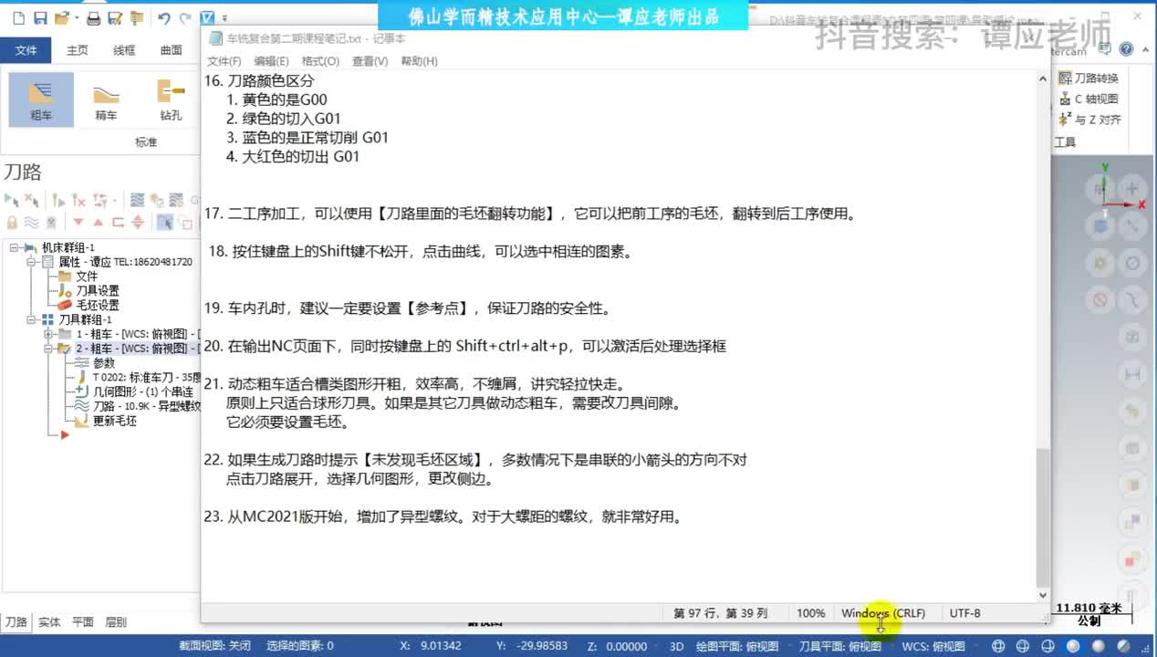Viewport: 1157px width, 657px height.
Task: Collapse the 属性 properties node
Action: (x=31, y=262)
